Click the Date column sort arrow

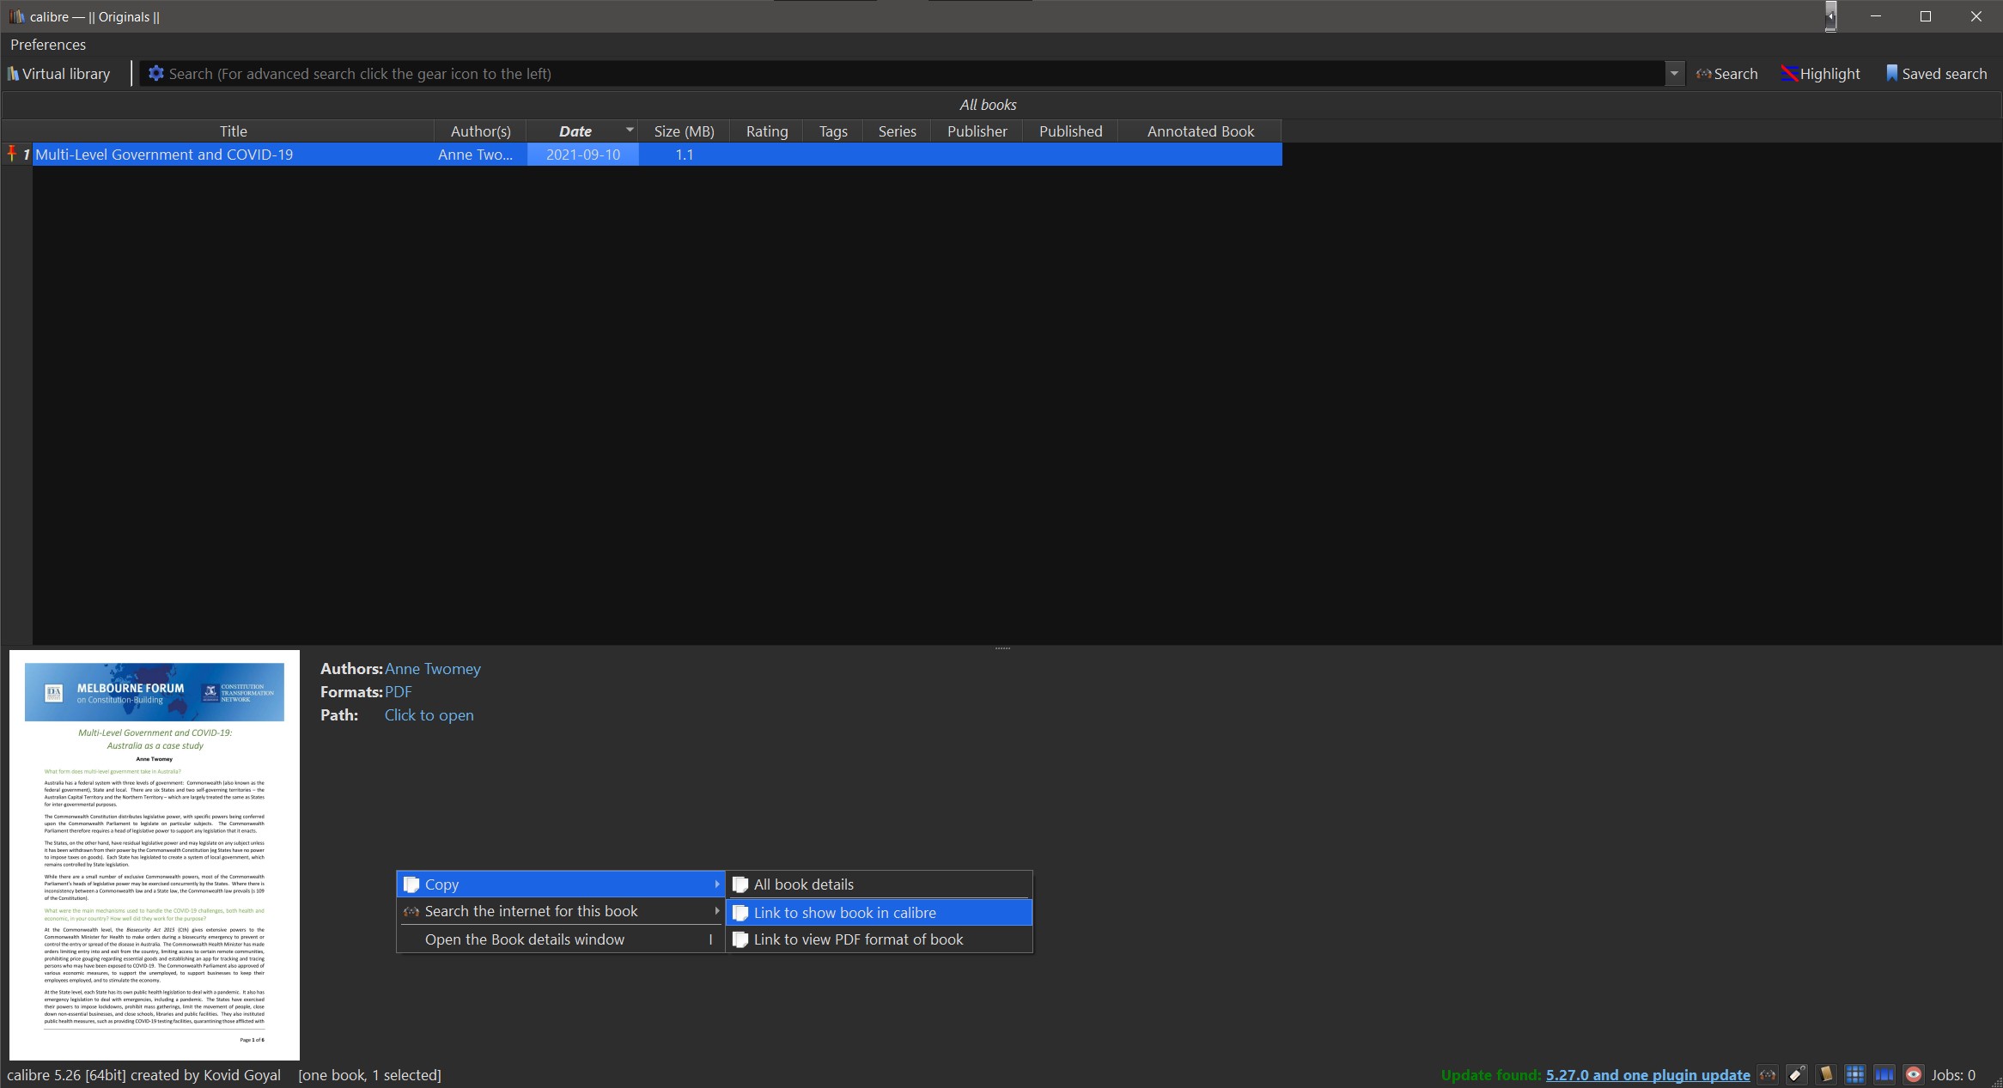point(630,130)
